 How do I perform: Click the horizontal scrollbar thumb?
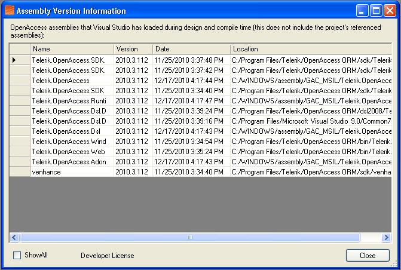[190, 238]
